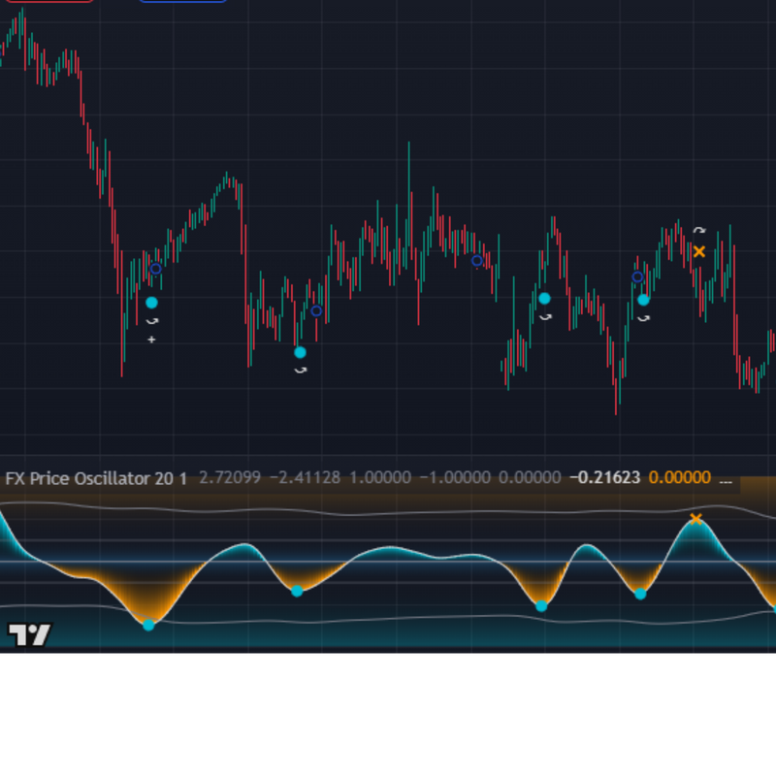The width and height of the screenshot is (776, 776).
Task: Click the blue outlined button at the top
Action: point(182,1)
